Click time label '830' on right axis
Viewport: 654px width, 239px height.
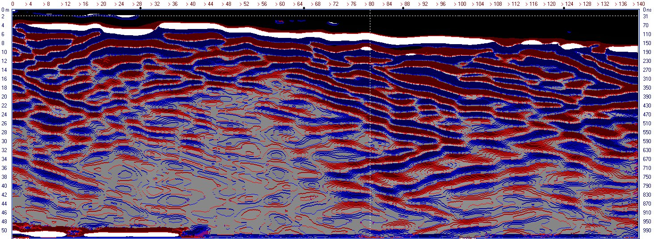[x=646, y=194]
